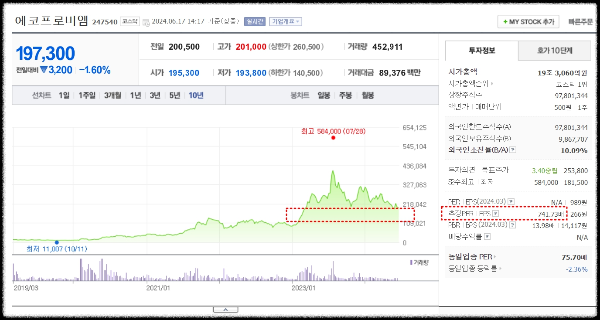The image size is (600, 320).
Task: Click the stock code 247540
Action: pyautogui.click(x=105, y=22)
